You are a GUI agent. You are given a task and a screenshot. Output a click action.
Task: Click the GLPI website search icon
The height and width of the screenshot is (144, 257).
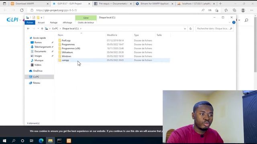coord(246,20)
